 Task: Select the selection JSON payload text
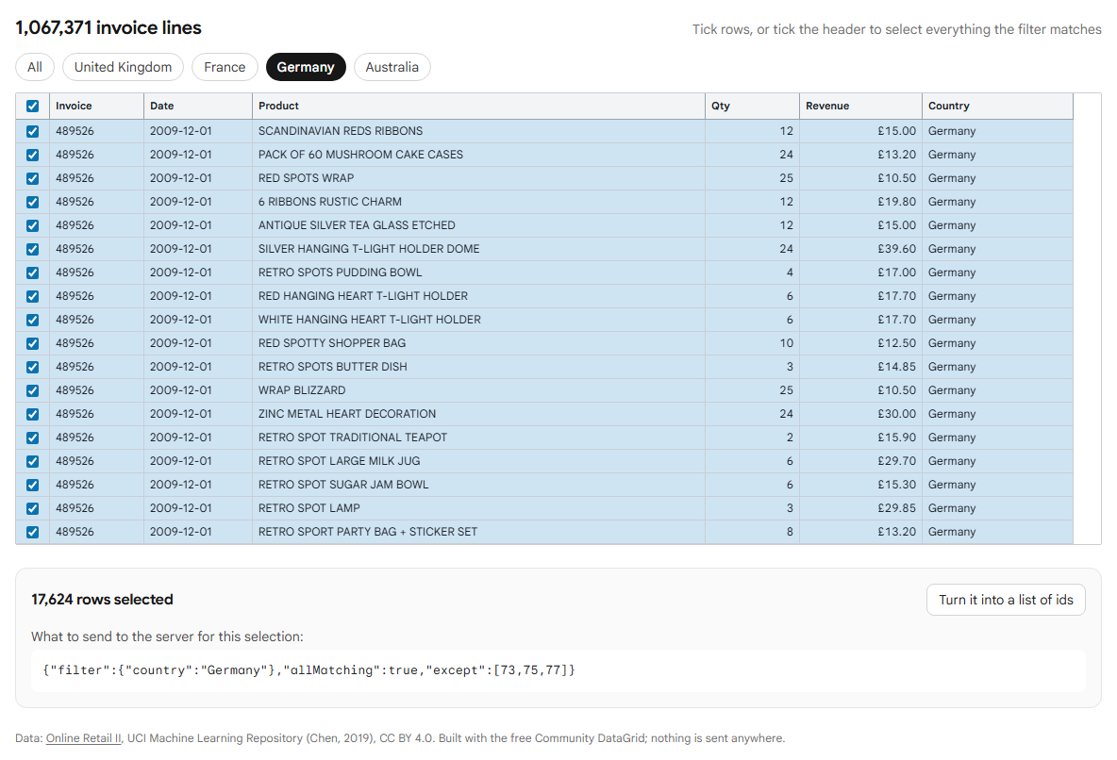[x=308, y=670]
